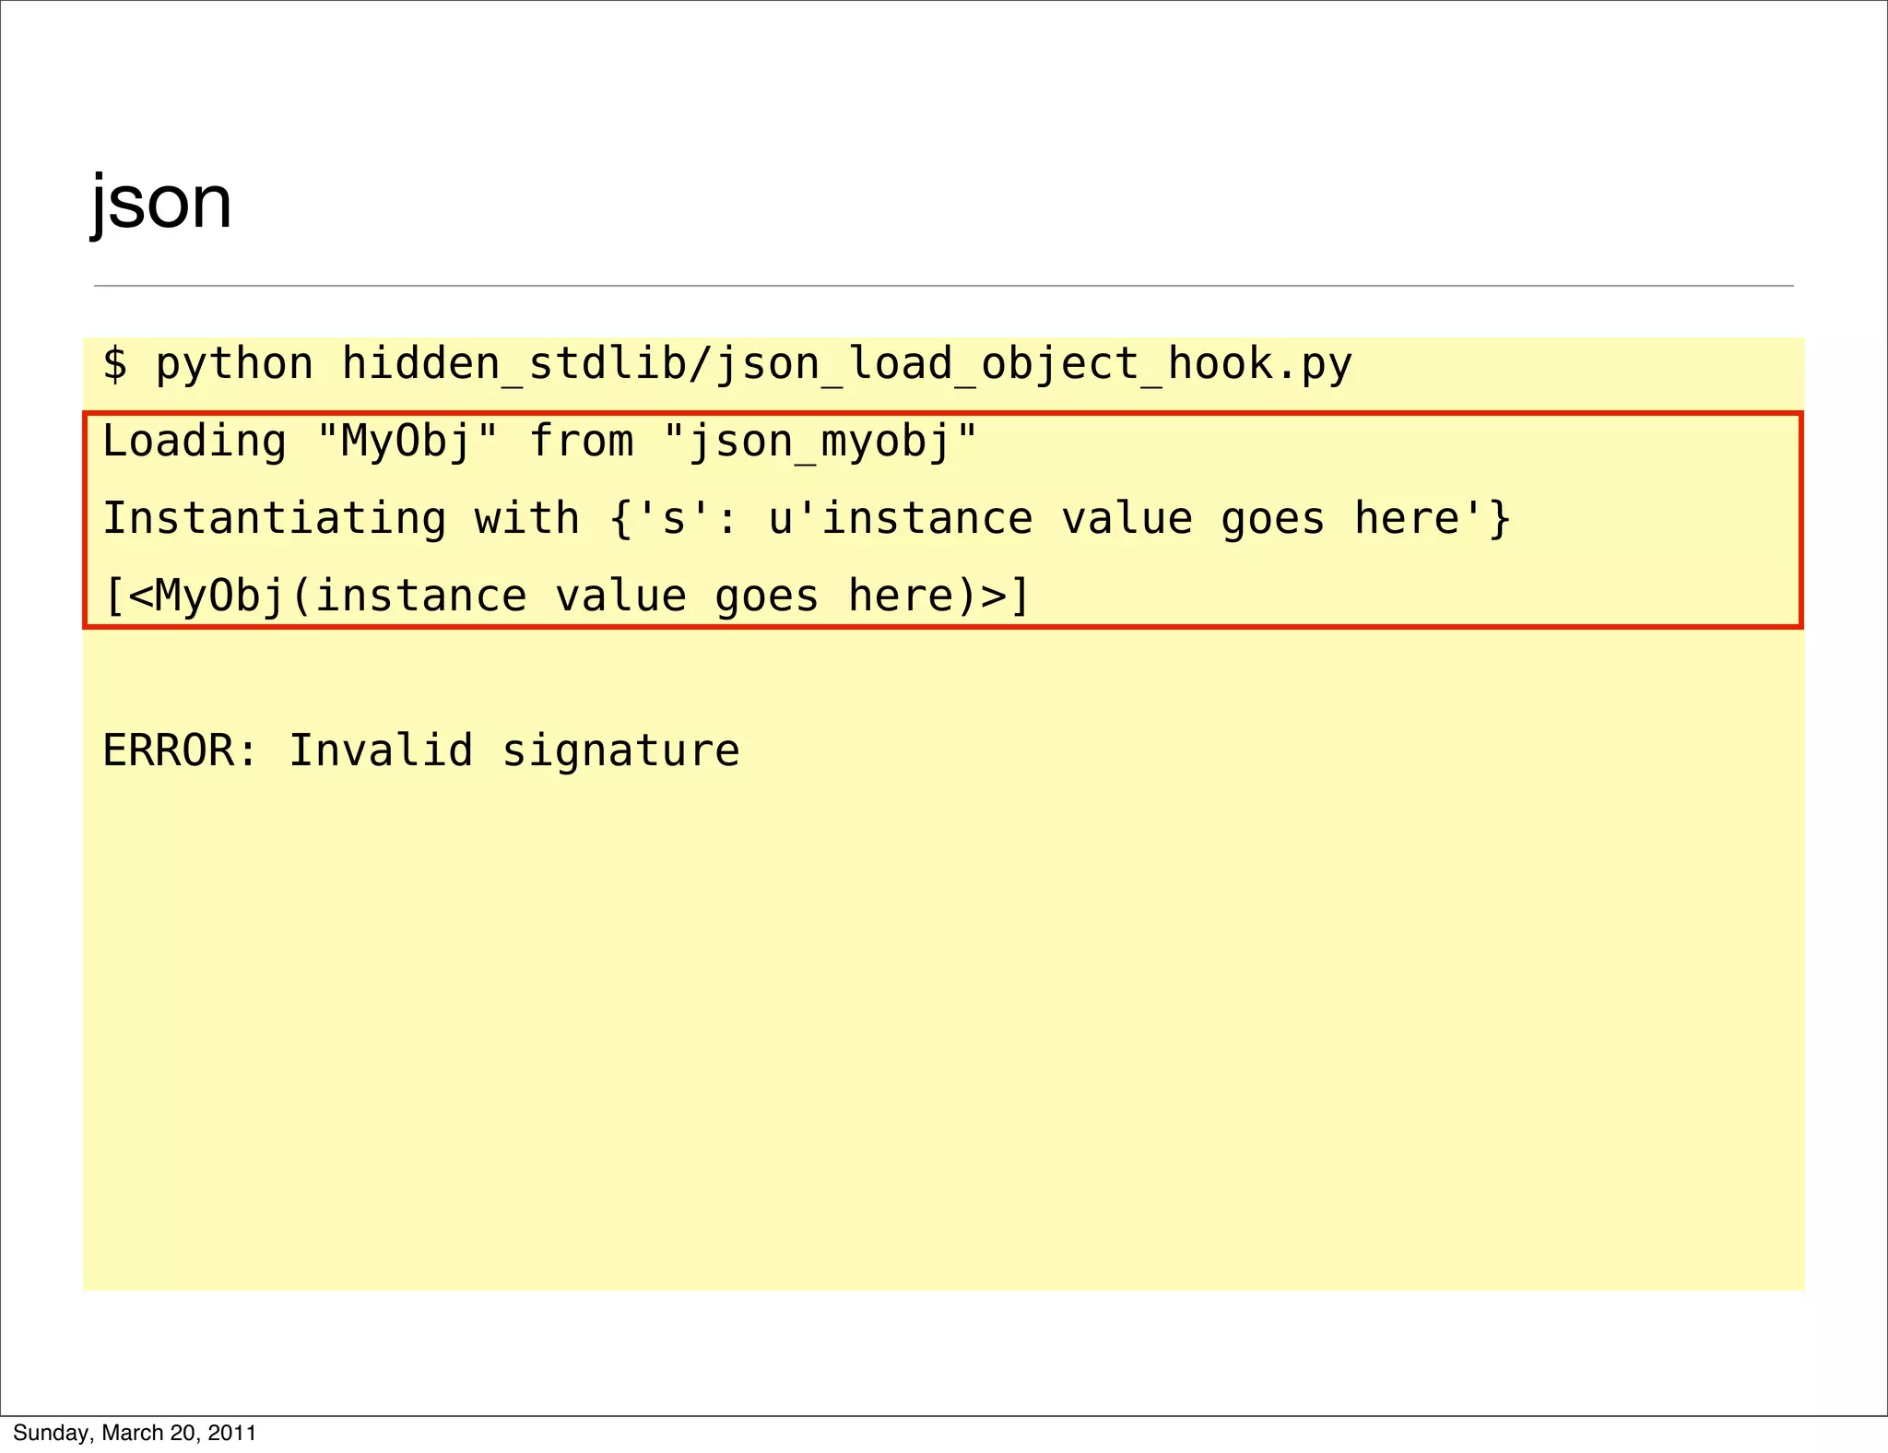Click the footer date "Sunday, March 20, 2011"

(x=135, y=1433)
